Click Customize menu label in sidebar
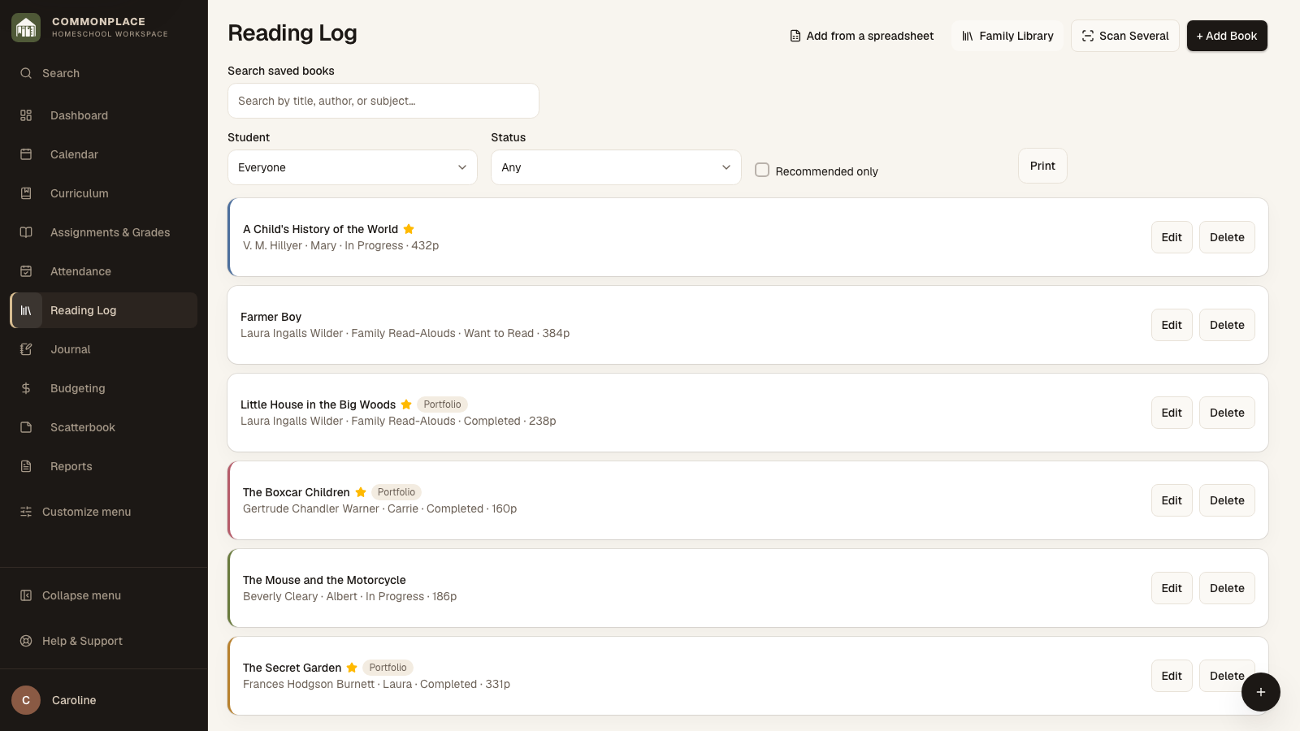The image size is (1300, 731). [86, 512]
